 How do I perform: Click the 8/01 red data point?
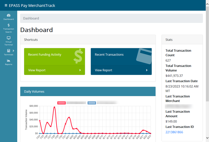(x=69, y=117)
